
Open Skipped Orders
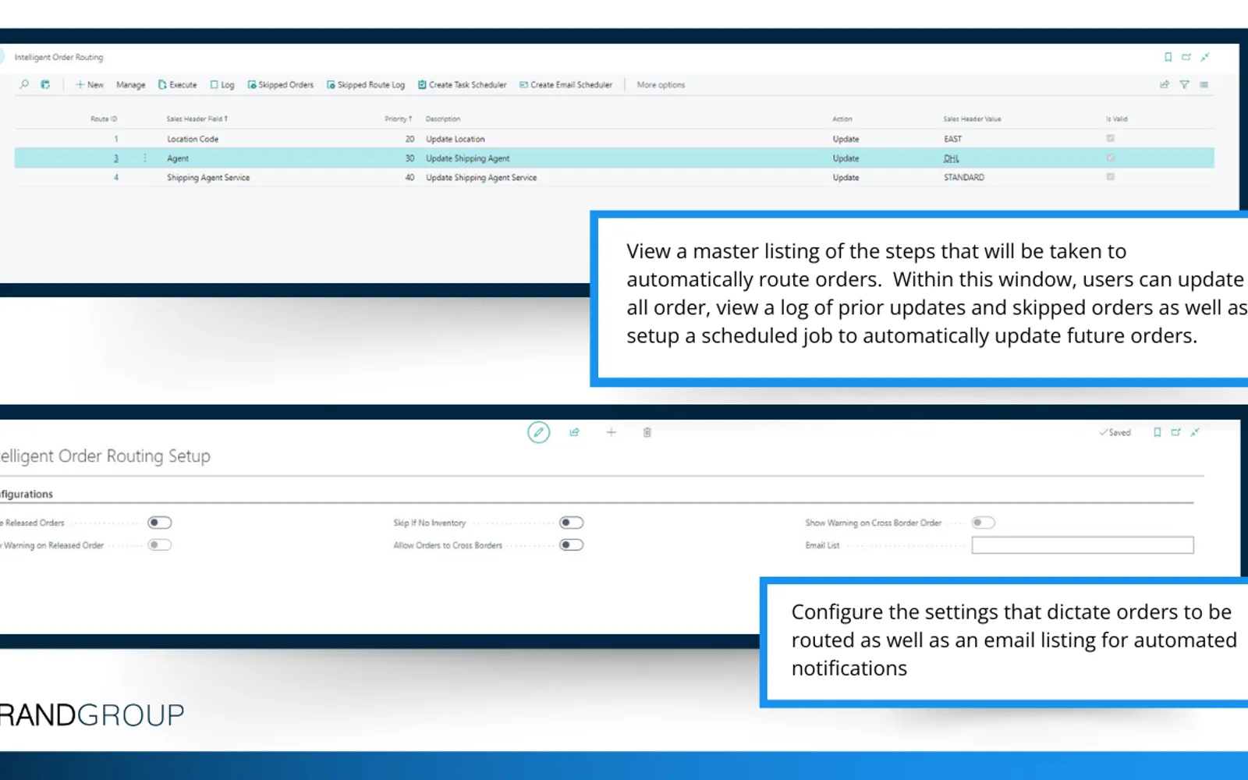click(x=281, y=84)
